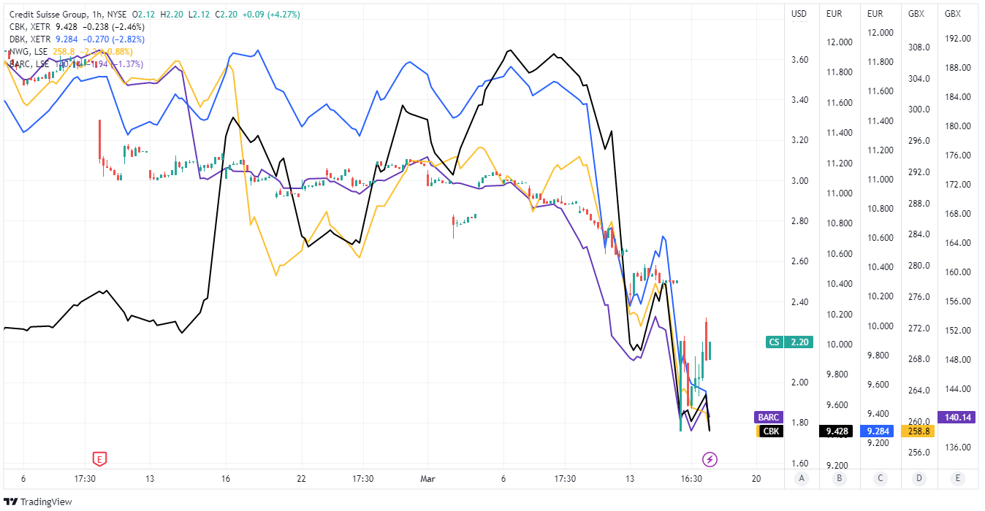
Task: Click the purple BARC series label
Action: 769,418
